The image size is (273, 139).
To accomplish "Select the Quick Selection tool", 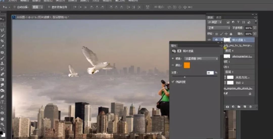I will pyautogui.click(x=3, y=36).
